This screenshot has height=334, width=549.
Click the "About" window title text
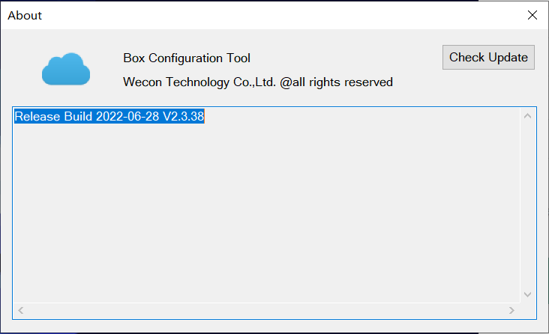[25, 15]
